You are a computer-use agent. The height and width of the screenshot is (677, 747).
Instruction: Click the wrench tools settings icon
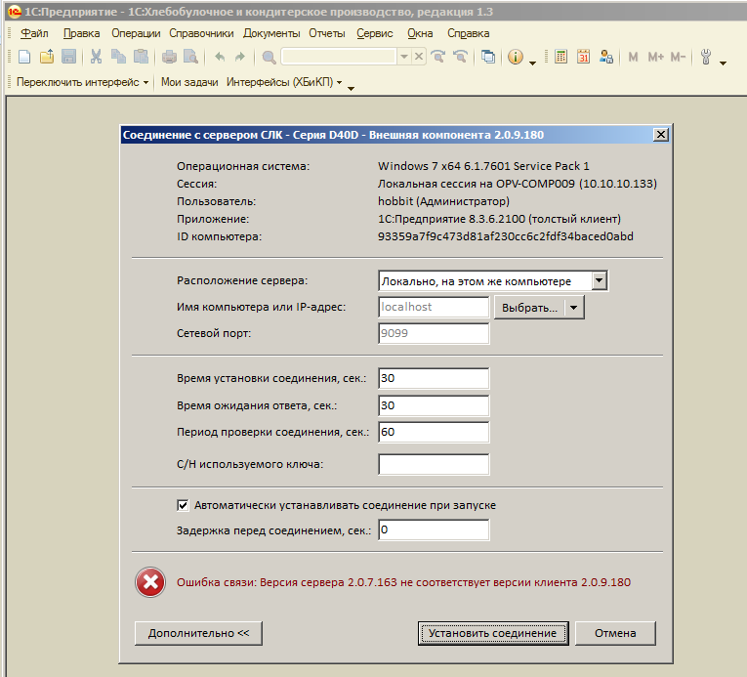(706, 57)
